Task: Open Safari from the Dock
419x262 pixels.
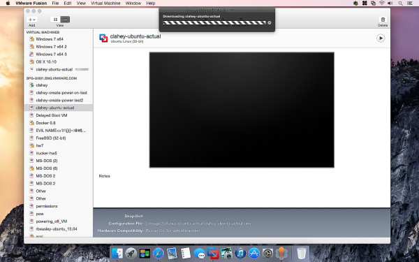Action: click(x=159, y=253)
